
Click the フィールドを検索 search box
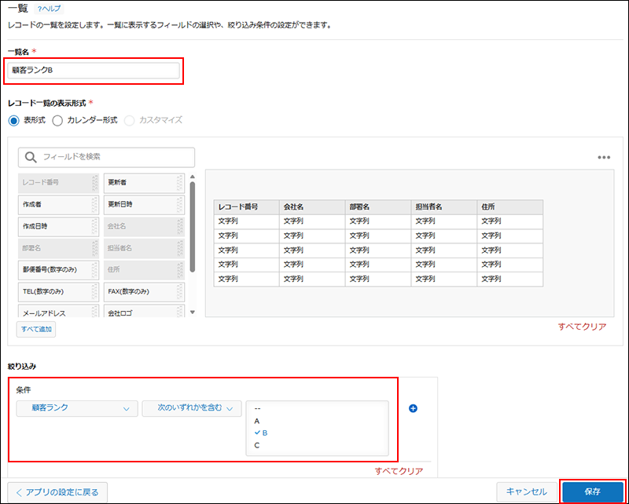click(x=106, y=157)
